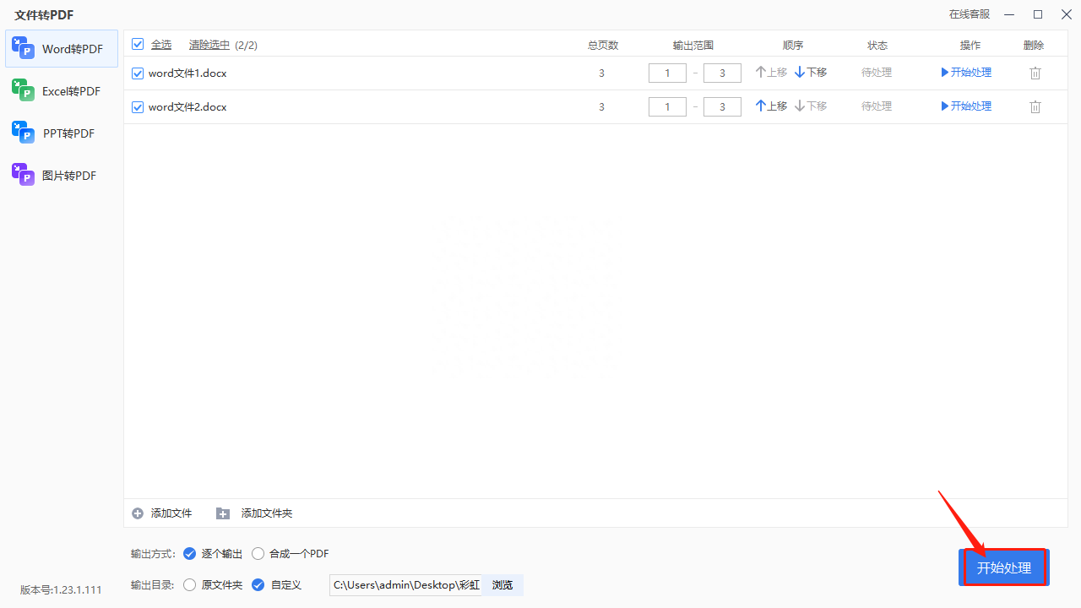This screenshot has height=608, width=1081.
Task: Click the 输出范围 column header
Action: point(693,46)
